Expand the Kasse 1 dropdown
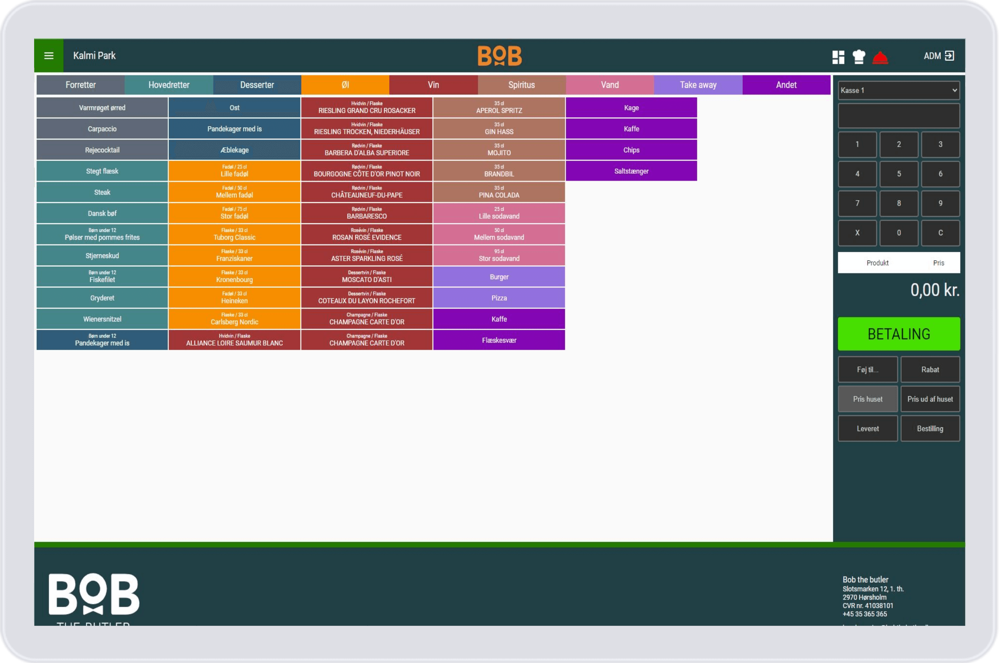The image size is (1000, 663). [x=899, y=90]
